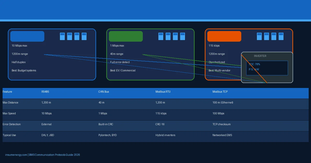Click the Feature column header
The width and height of the screenshot is (311, 163).
point(7,92)
